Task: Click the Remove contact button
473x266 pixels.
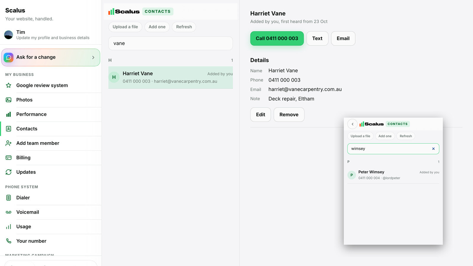Action: [289, 115]
